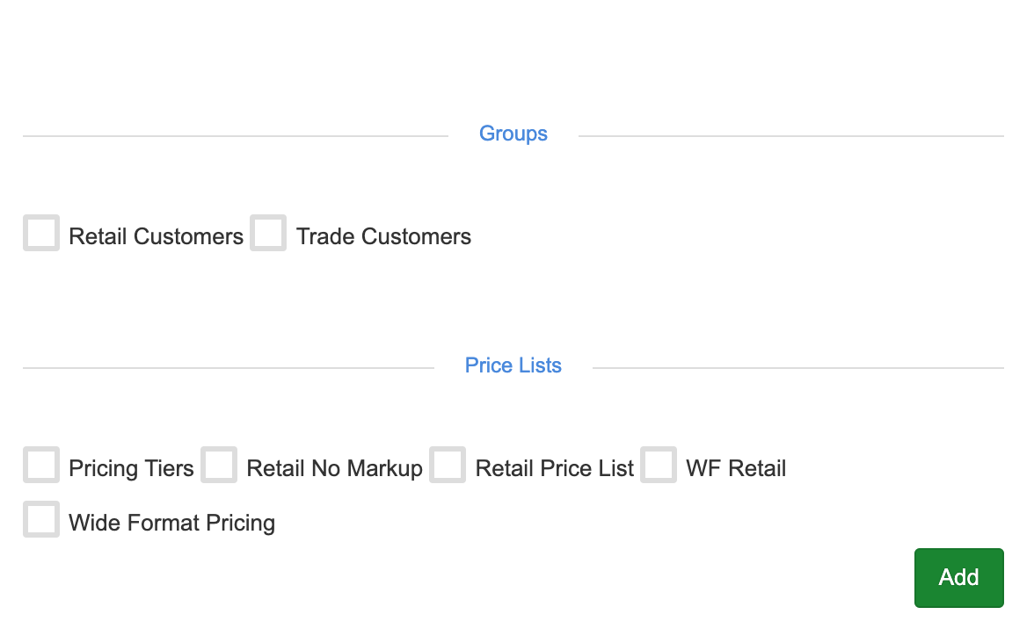The image size is (1034, 636).
Task: Click divider line right of Price Lists heading
Action: [797, 368]
